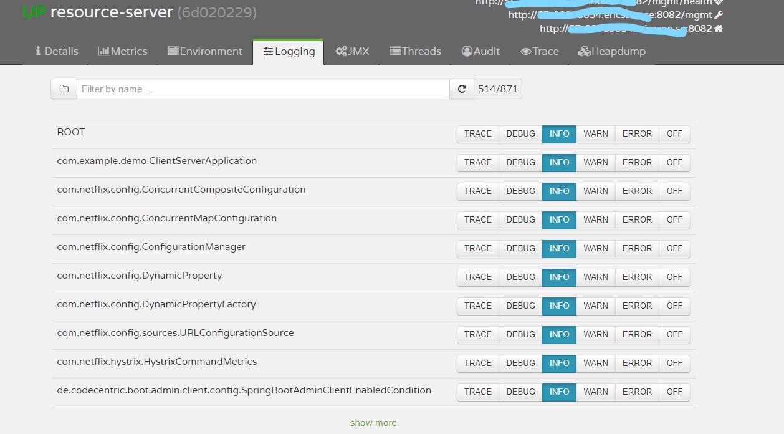Set ROOT logger to TRACE
This screenshot has height=434, width=784.
(x=478, y=134)
